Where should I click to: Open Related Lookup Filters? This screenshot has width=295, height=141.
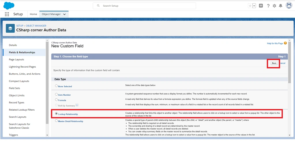[22, 110]
